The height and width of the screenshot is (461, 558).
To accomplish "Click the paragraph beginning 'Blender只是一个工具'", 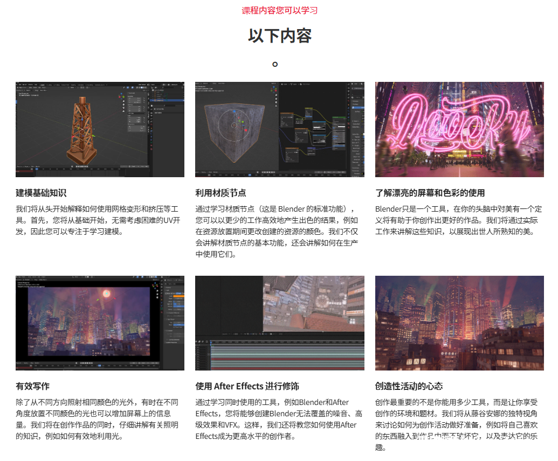I will 458,220.
